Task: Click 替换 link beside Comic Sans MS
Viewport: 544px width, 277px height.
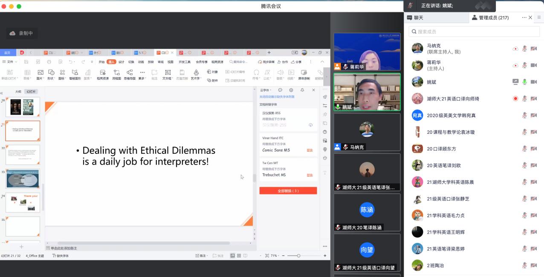Action: tap(310, 150)
